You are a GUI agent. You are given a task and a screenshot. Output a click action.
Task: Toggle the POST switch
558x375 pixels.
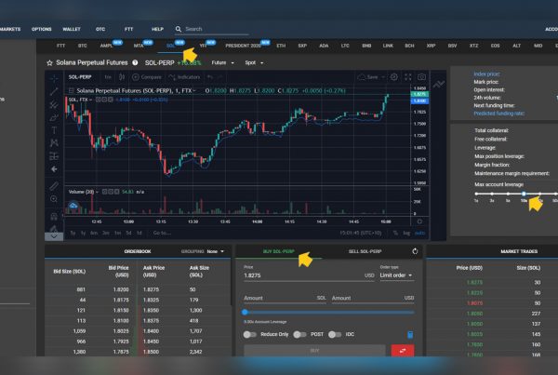click(300, 334)
